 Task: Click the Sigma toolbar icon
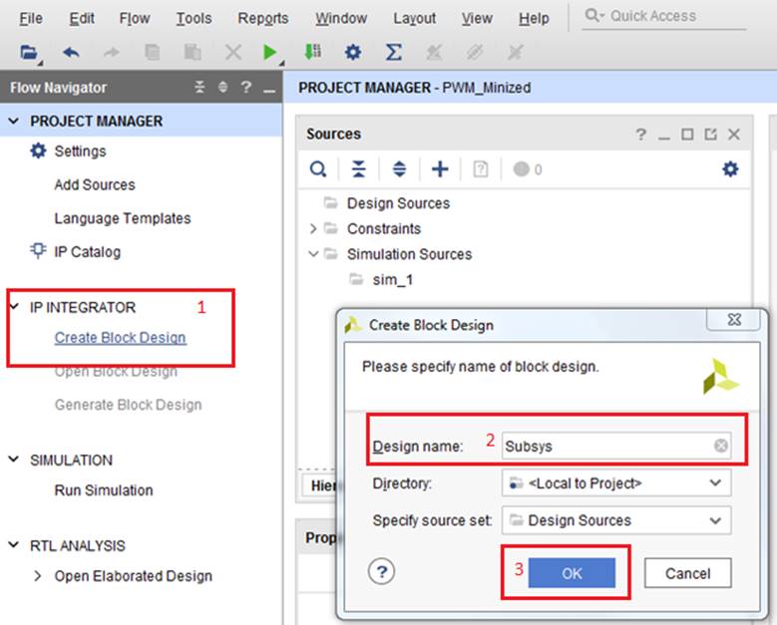coord(394,52)
